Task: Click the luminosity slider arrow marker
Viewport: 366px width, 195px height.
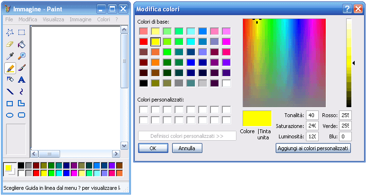Action: click(x=353, y=63)
